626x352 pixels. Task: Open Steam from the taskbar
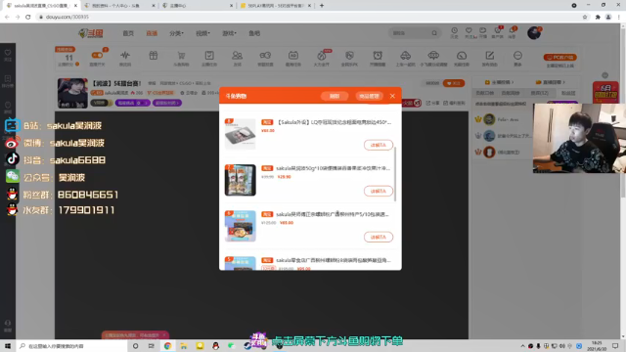[247, 346]
